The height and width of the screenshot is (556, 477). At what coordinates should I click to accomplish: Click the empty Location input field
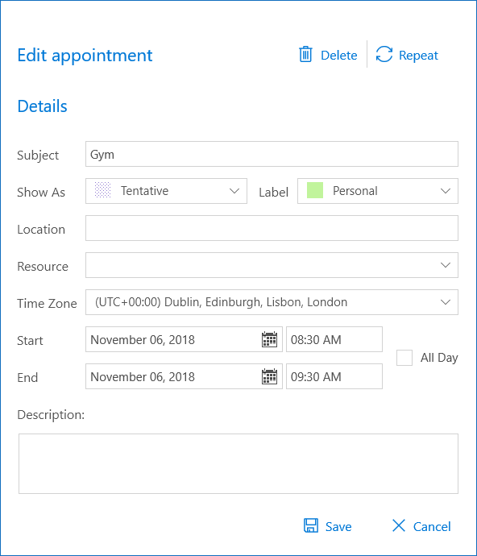click(272, 228)
